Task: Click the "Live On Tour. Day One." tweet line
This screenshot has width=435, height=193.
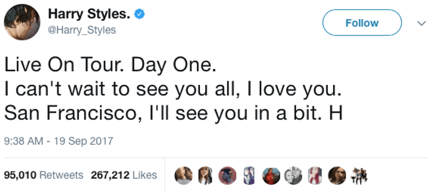Action: [x=110, y=66]
